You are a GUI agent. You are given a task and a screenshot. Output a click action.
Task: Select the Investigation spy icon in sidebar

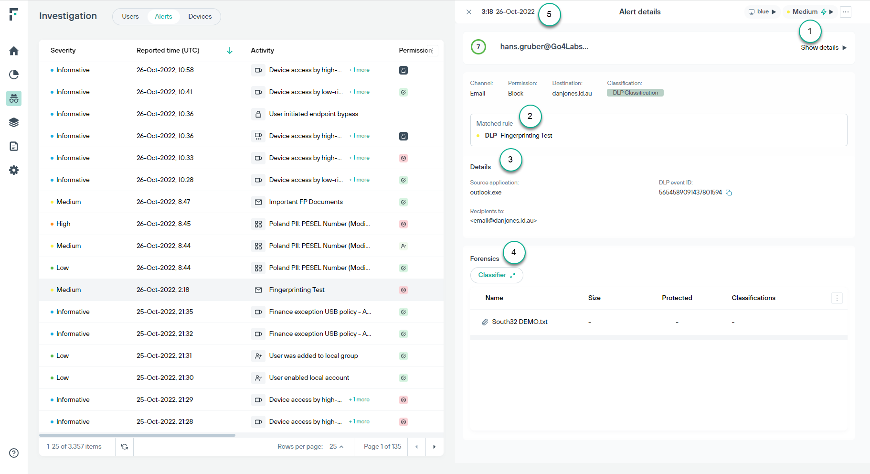(x=14, y=98)
